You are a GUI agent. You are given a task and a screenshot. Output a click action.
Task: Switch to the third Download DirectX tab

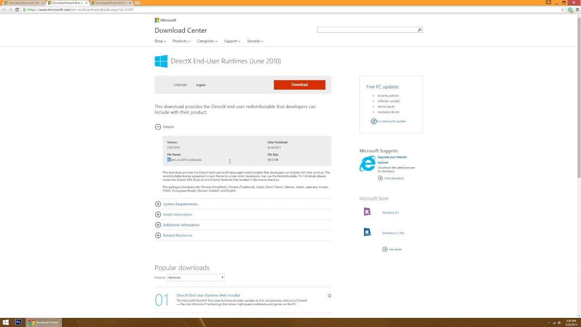click(x=110, y=3)
